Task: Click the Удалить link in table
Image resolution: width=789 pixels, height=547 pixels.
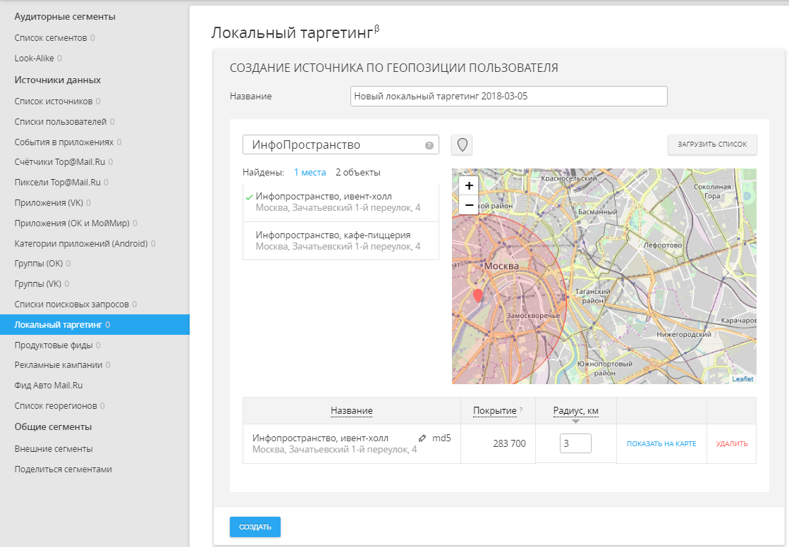Action: (x=731, y=444)
